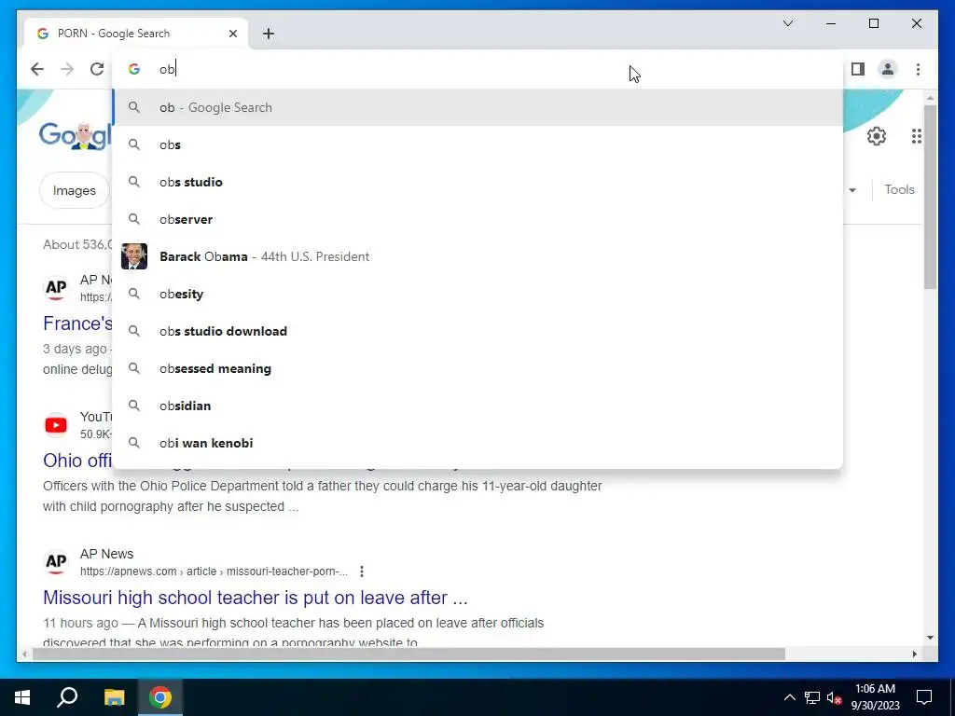Open a new tab with the plus button
Viewport: 955px width, 716px height.
(x=269, y=34)
